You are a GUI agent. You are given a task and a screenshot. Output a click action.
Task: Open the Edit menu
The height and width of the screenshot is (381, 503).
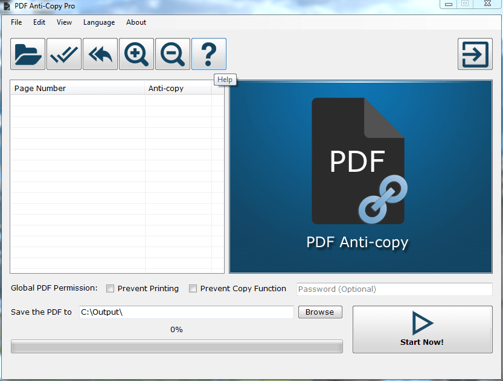[x=39, y=22]
